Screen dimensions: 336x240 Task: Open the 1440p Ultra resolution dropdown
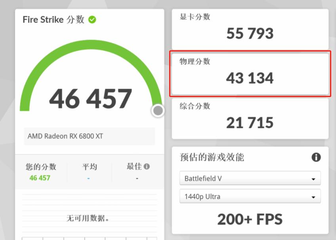click(x=250, y=196)
